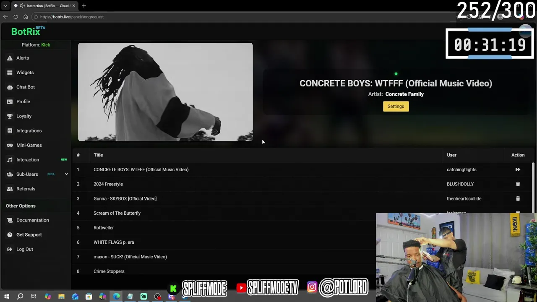Click the browser home icon

pyautogui.click(x=26, y=17)
